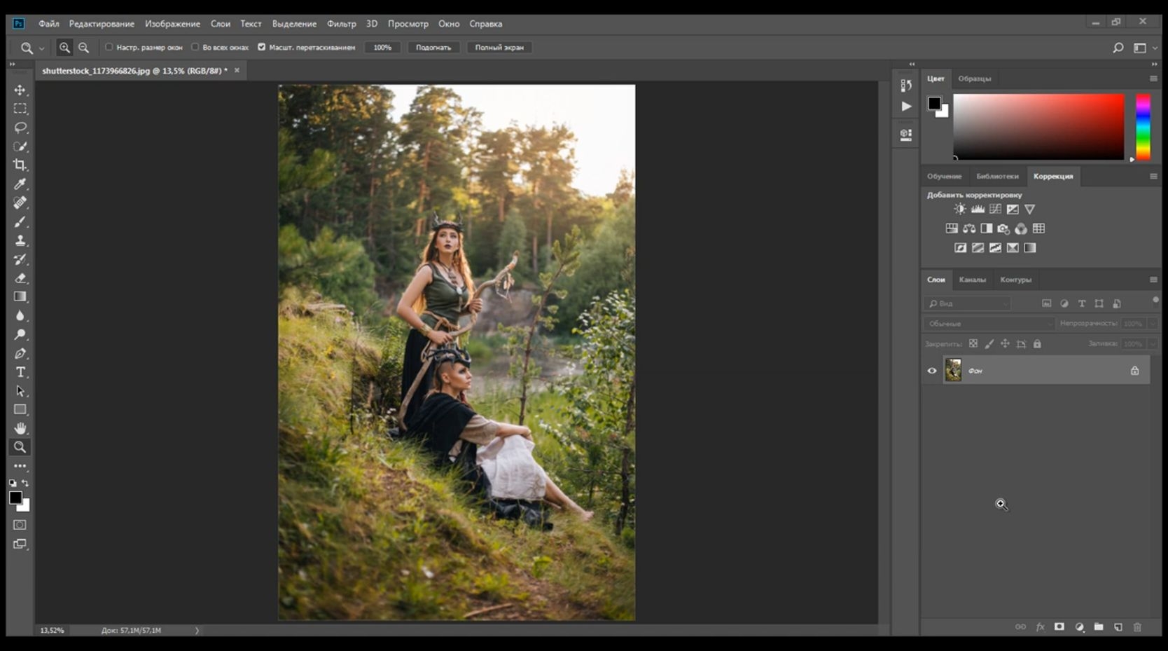Select the Lasso tool
Screen dimensions: 1168x651
(20, 128)
